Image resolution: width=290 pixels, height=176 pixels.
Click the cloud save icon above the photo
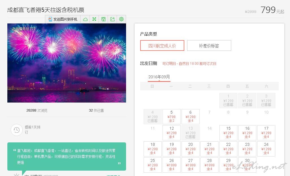[x=85, y=19]
